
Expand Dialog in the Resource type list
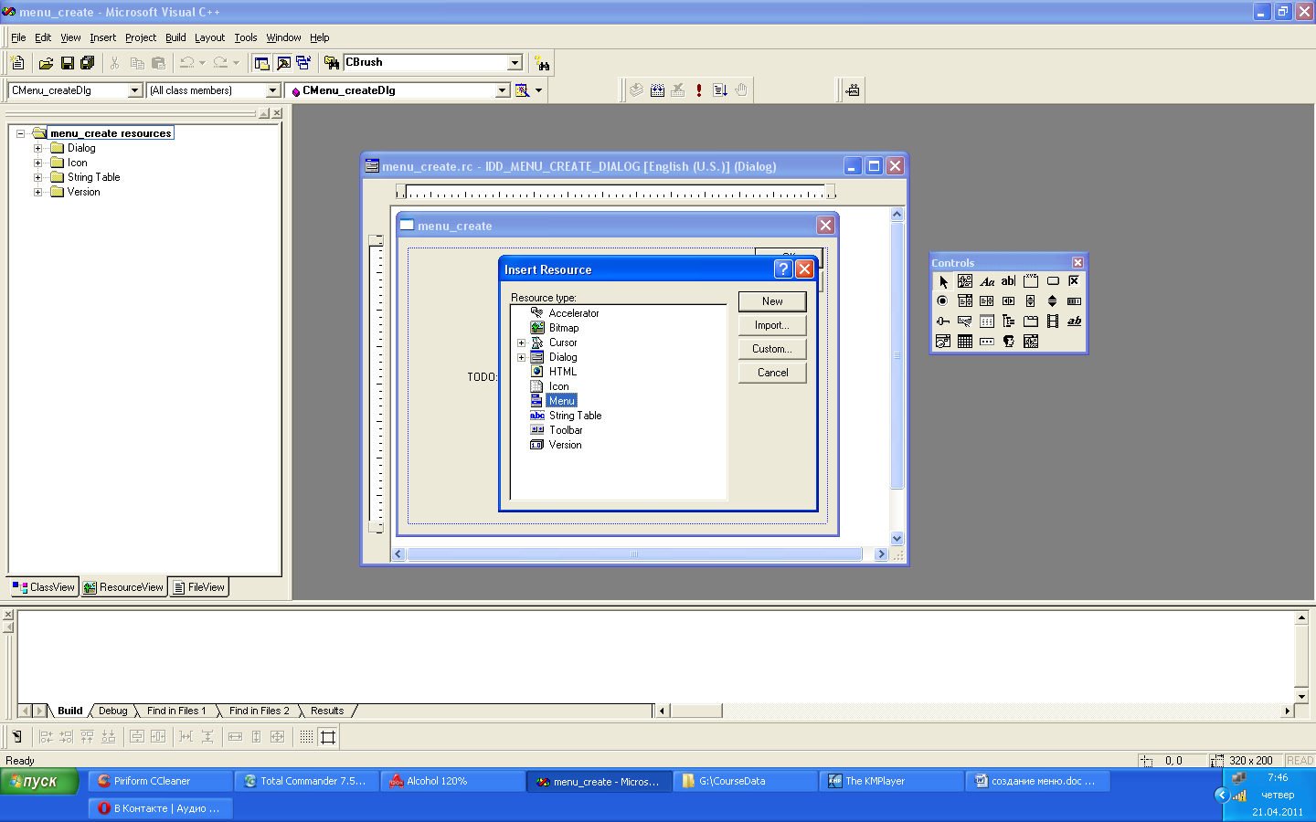522,358
